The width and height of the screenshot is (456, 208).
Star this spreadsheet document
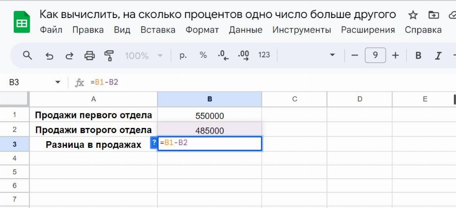413,15
